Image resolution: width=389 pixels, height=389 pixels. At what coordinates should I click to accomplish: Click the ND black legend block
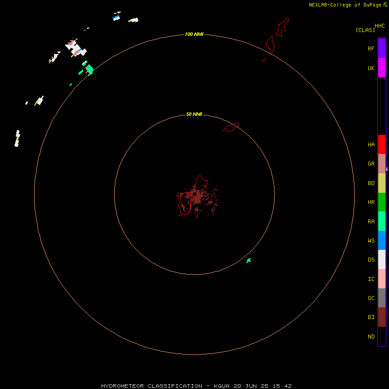point(382,336)
